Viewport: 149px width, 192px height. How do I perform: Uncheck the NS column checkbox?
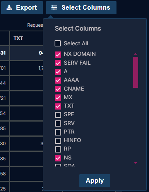click(58, 158)
